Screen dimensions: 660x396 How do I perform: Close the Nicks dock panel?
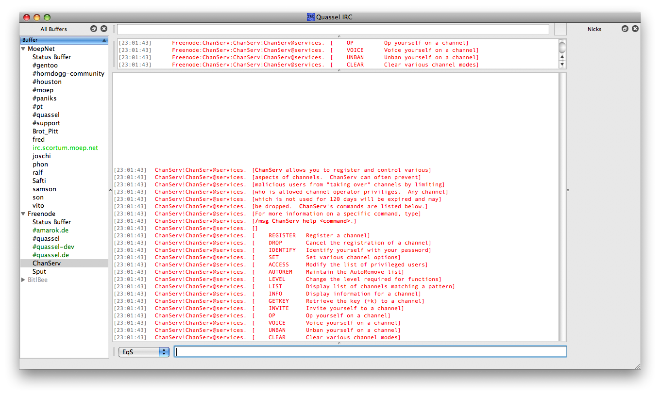click(x=635, y=29)
